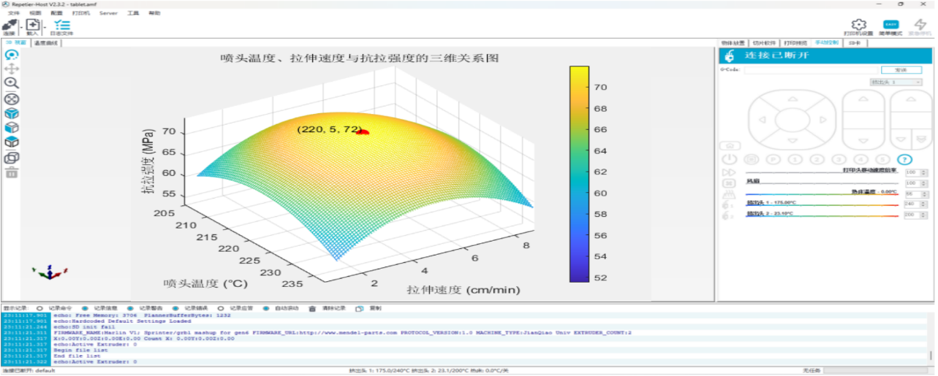Open dropdown arrow next to Connect button
The image size is (938, 376).
coord(20,26)
